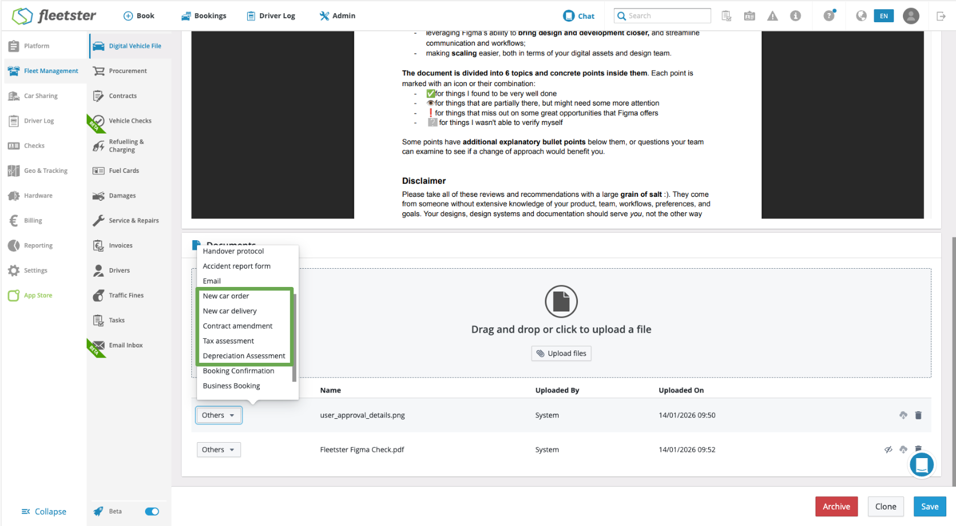Open Damages section

(114, 196)
